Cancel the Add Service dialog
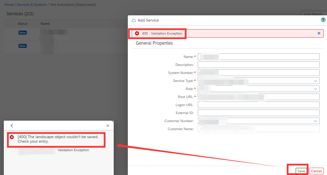The height and width of the screenshot is (175, 327). (316, 171)
